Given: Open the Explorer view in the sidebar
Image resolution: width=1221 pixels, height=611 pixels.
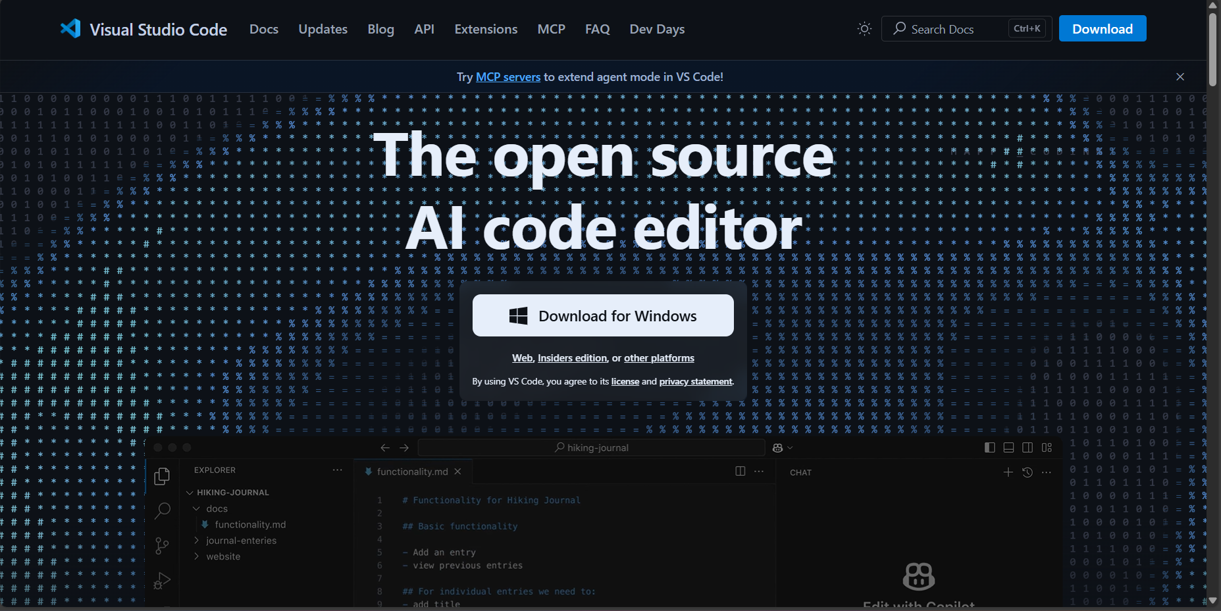Looking at the screenshot, I should [x=162, y=476].
